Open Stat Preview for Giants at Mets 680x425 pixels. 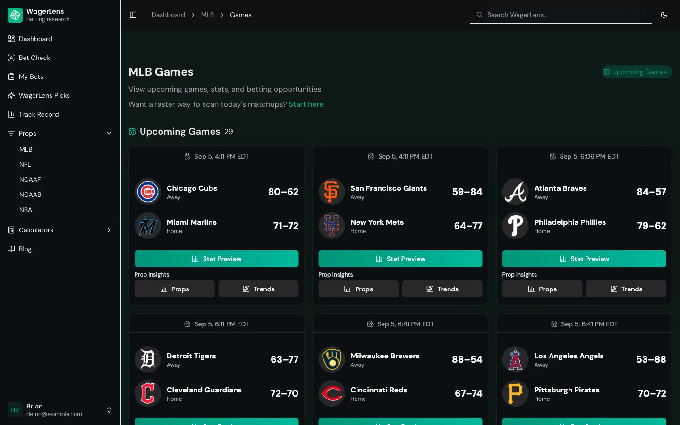[400, 259]
